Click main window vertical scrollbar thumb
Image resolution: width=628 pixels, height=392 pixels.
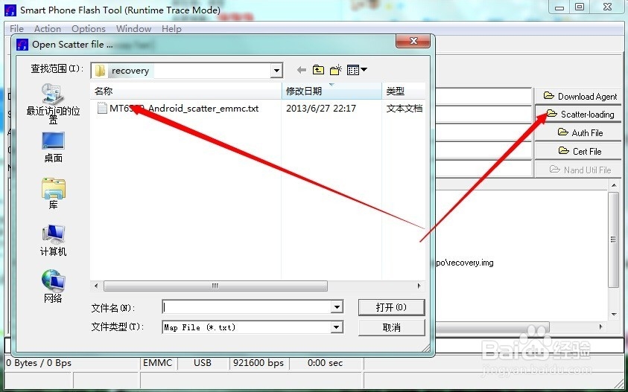[614, 240]
